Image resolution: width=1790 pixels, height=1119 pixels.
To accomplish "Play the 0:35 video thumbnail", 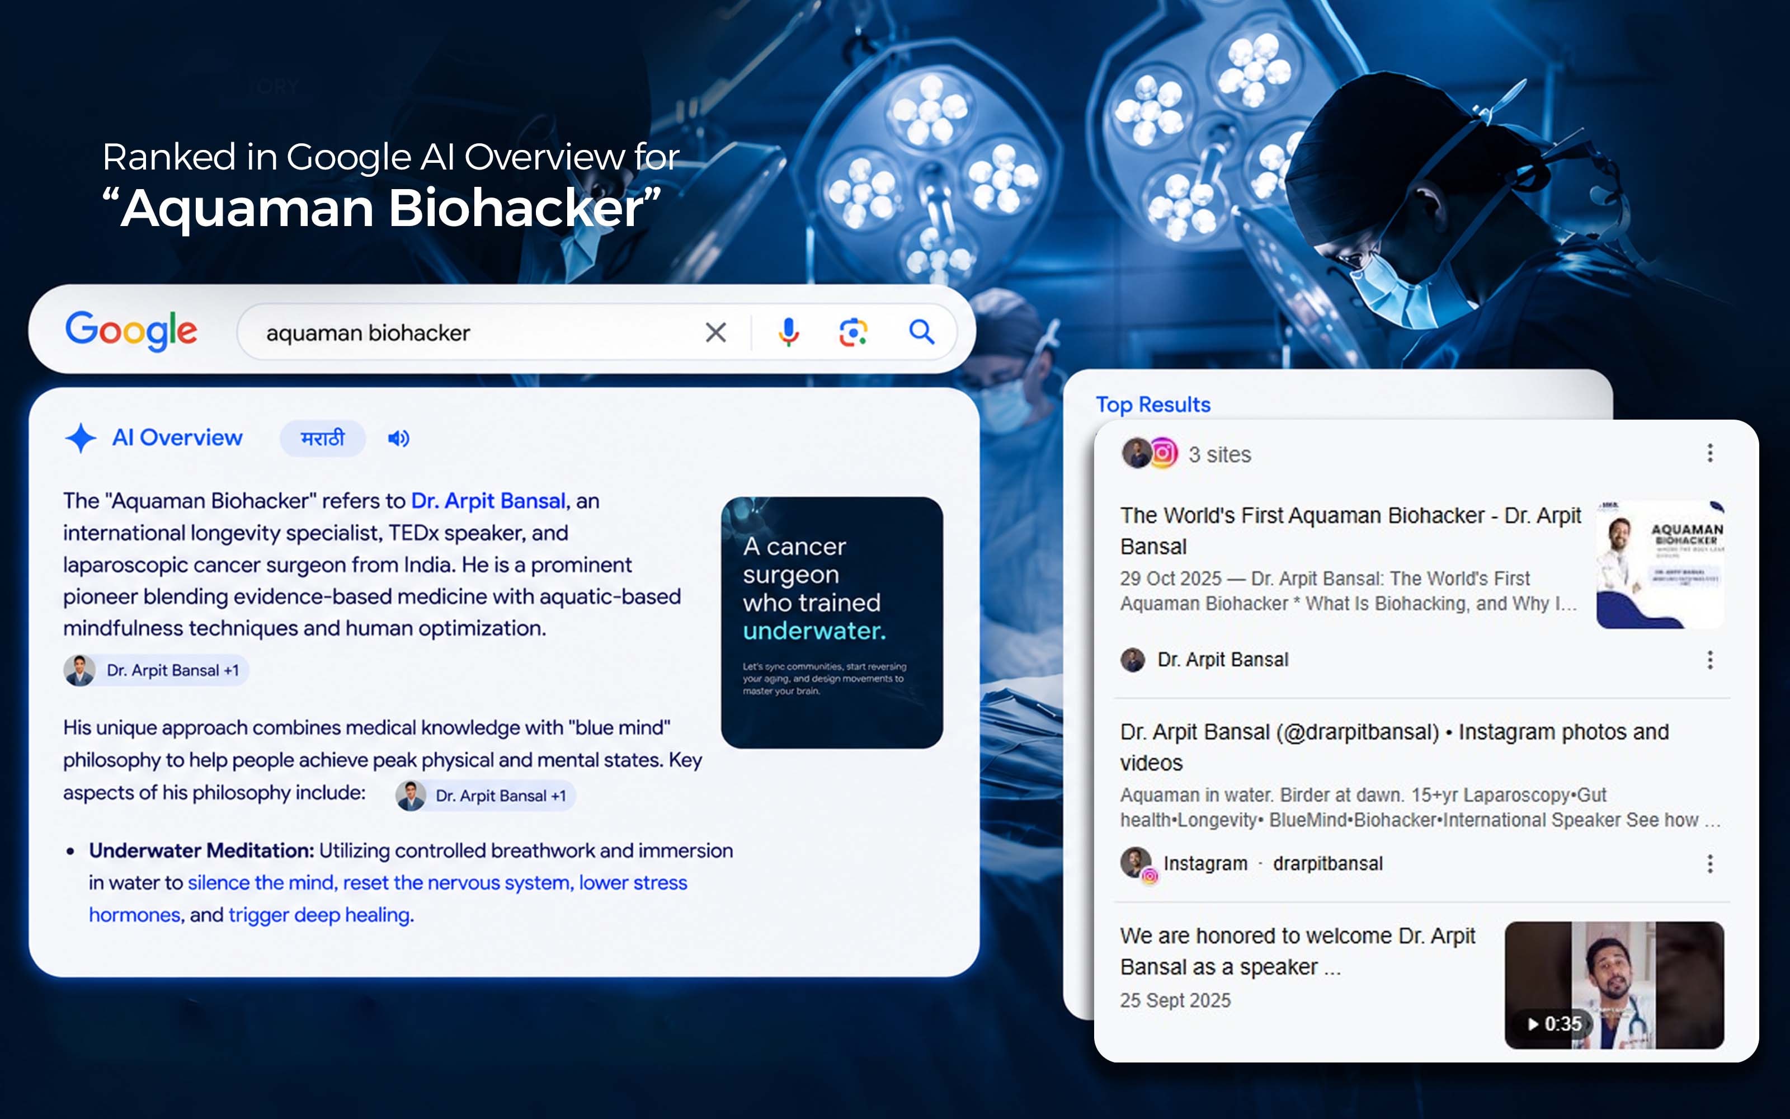I will point(1614,985).
